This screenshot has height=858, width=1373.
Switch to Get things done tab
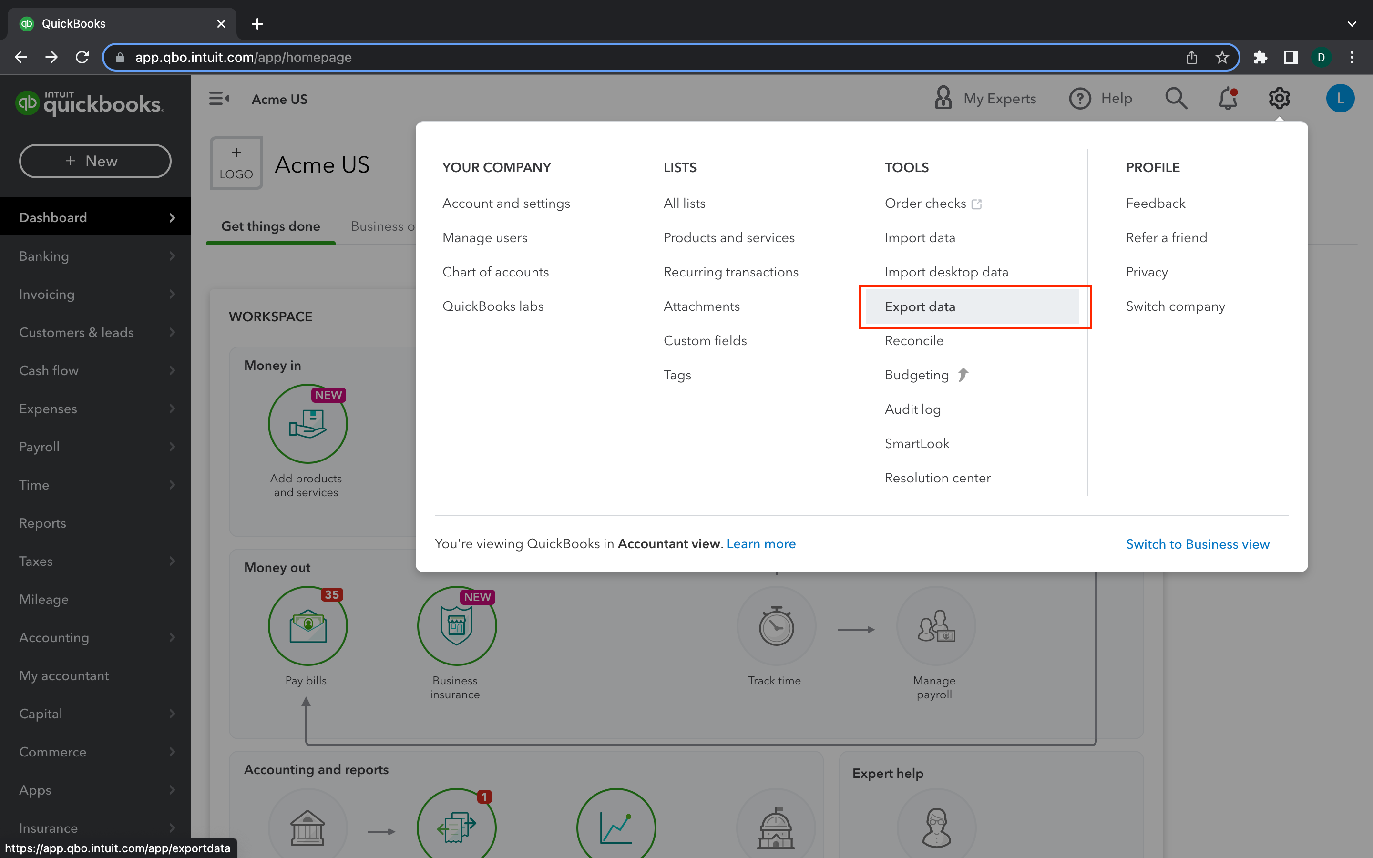pos(271,226)
